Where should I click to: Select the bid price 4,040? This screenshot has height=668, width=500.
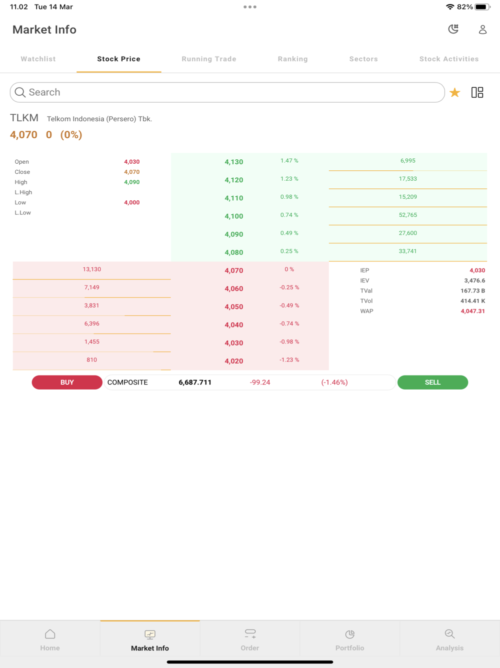(234, 324)
